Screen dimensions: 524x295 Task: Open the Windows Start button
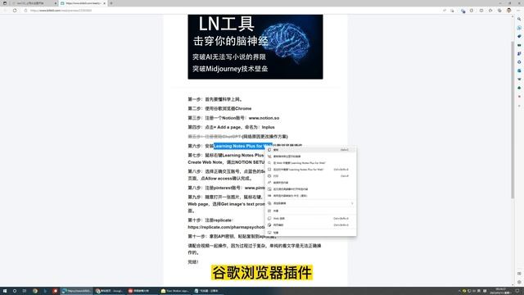coord(5,291)
